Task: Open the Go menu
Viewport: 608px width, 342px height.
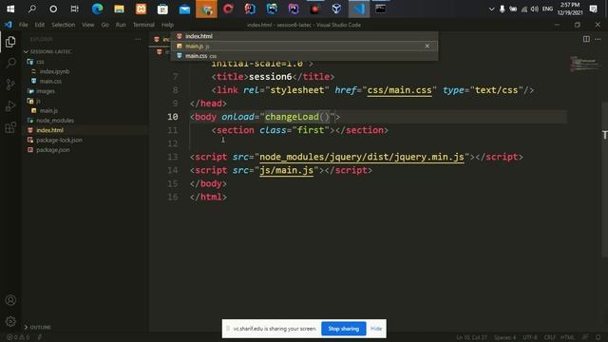Action: [105, 25]
